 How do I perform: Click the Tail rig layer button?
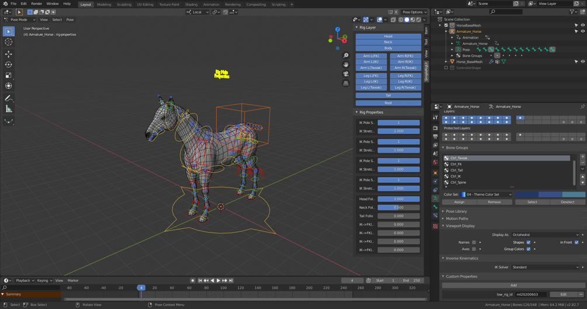coord(388,96)
